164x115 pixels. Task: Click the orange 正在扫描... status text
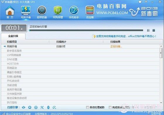(116, 47)
